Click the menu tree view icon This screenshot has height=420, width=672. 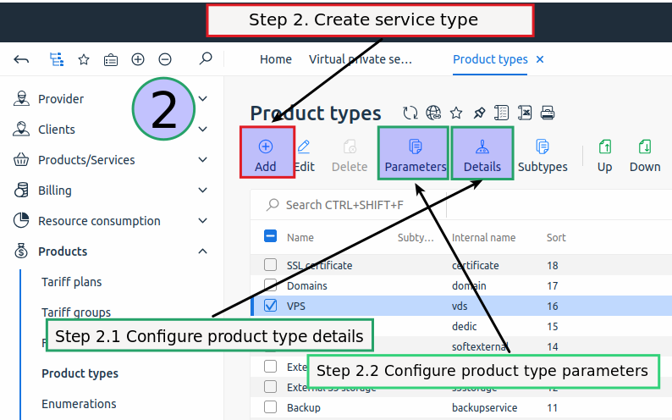coord(57,59)
